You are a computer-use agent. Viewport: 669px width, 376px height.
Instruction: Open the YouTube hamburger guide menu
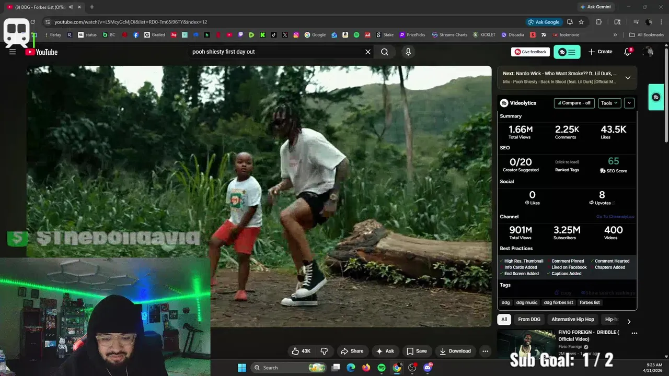pos(13,52)
